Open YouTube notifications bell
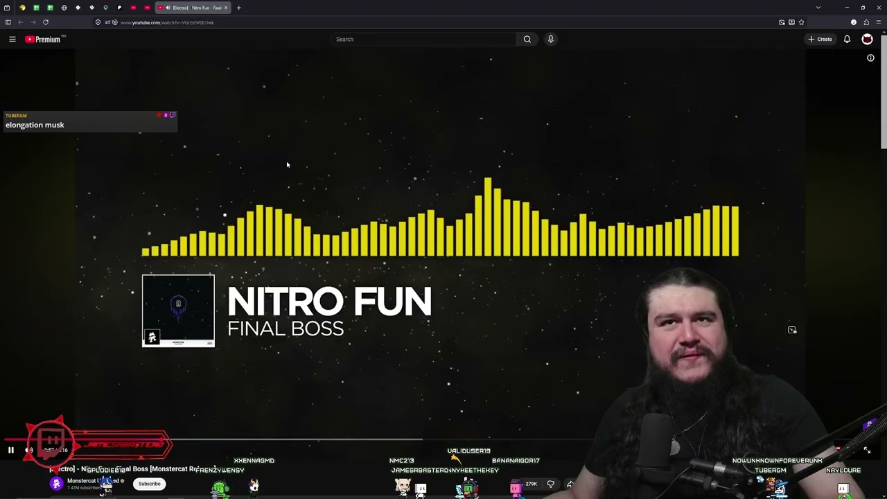 [x=847, y=40]
